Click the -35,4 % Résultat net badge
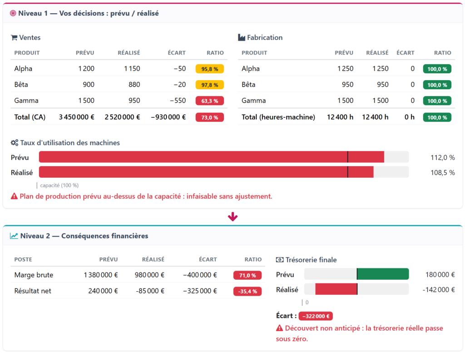This screenshot has width=465, height=353. [x=247, y=292]
